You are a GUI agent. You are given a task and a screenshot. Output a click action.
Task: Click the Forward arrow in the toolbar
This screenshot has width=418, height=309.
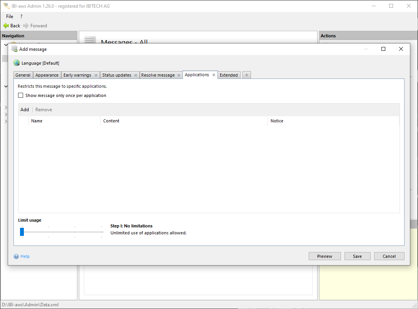coord(26,26)
